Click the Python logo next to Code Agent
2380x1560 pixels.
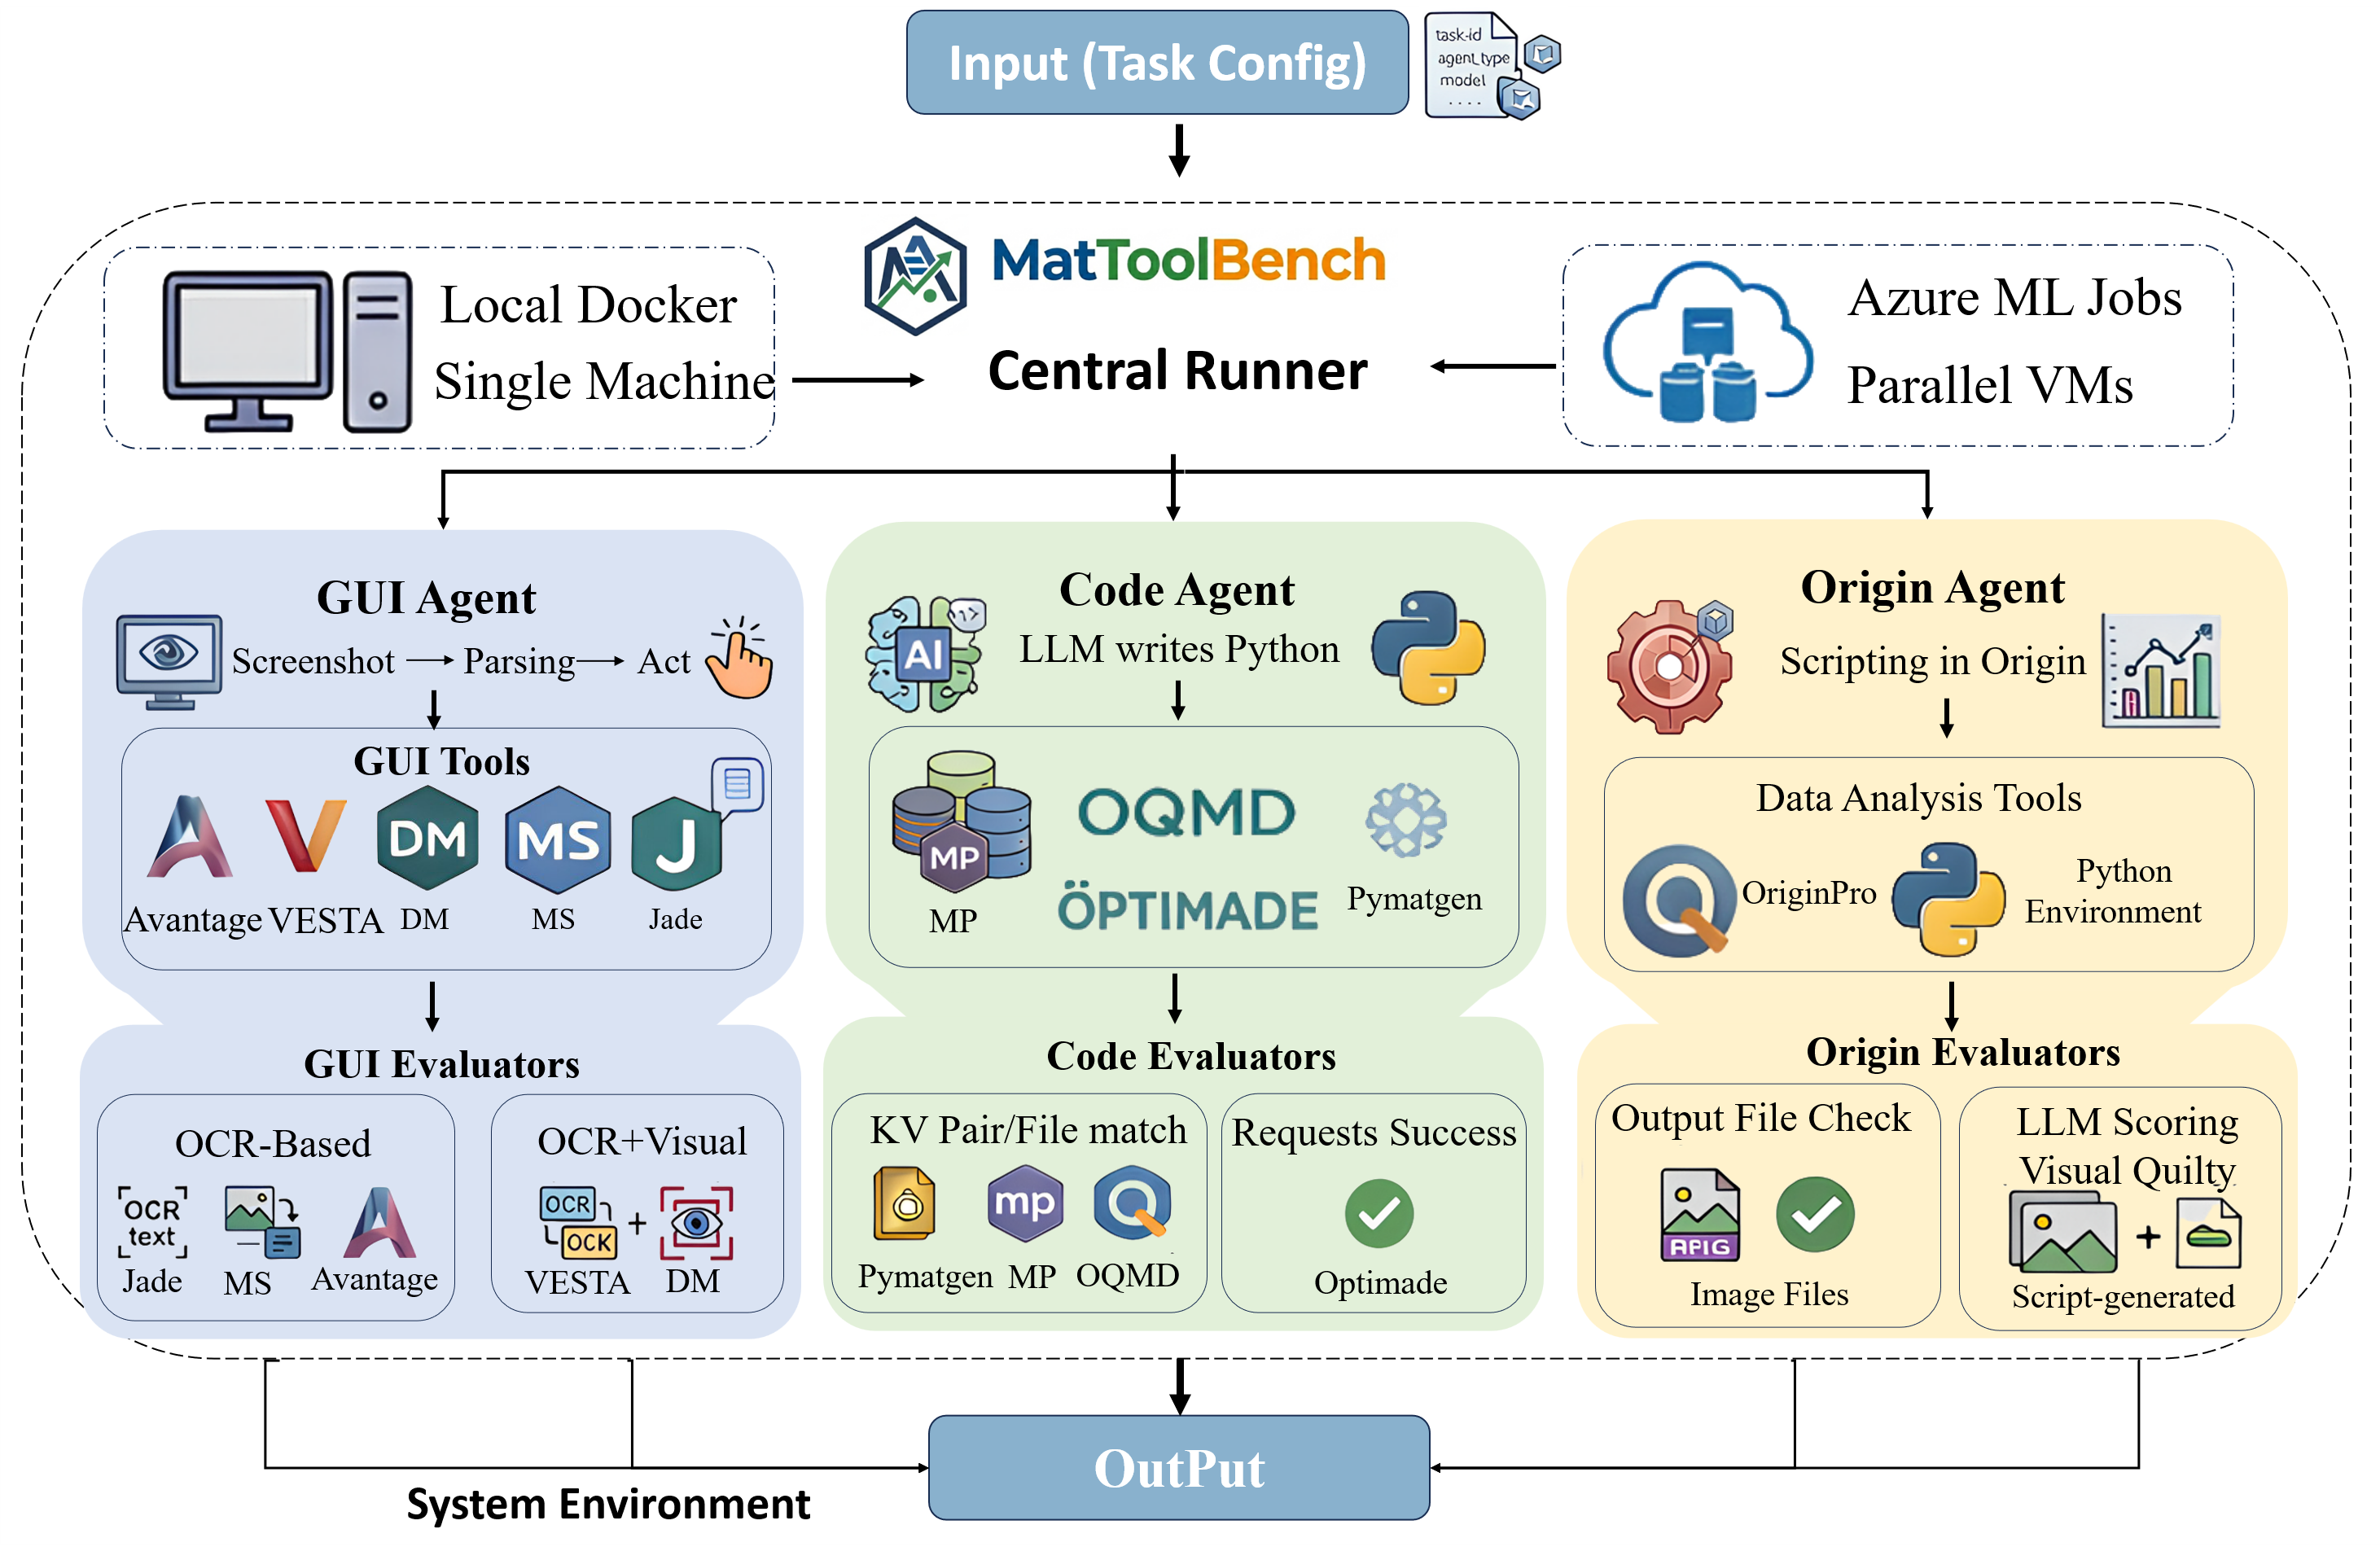click(1428, 650)
